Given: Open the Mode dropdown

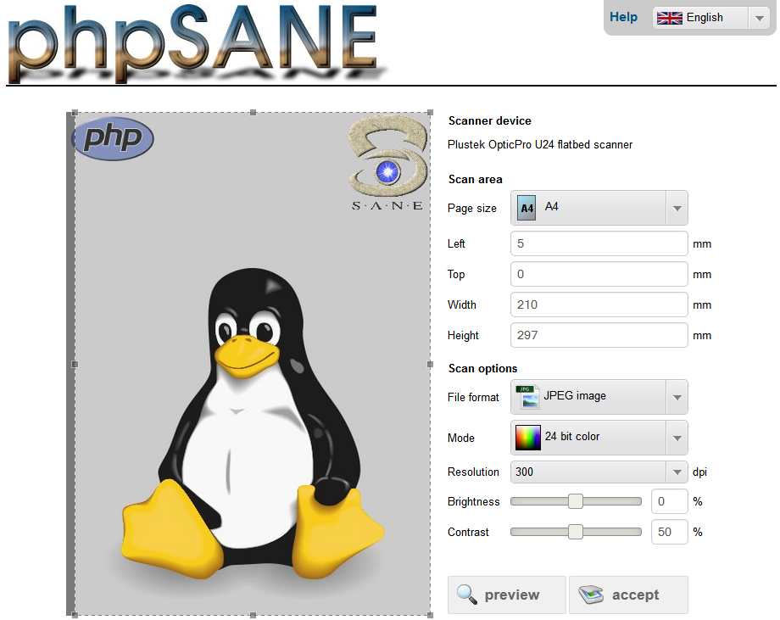Looking at the screenshot, I should (676, 437).
